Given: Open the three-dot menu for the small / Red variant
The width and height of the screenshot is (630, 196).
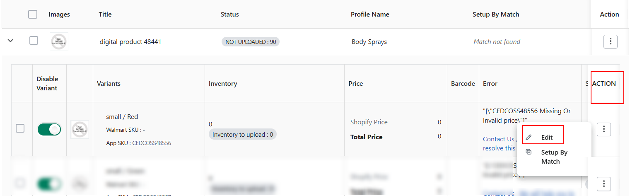Looking at the screenshot, I should click(604, 129).
